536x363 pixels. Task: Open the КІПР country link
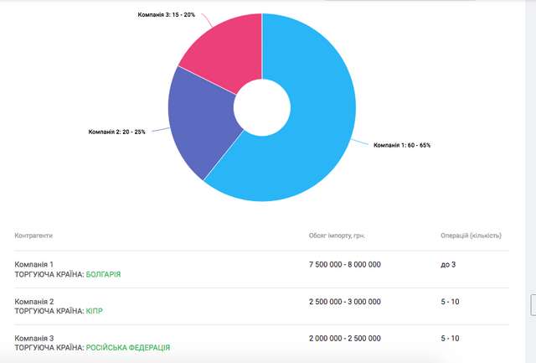tap(95, 311)
